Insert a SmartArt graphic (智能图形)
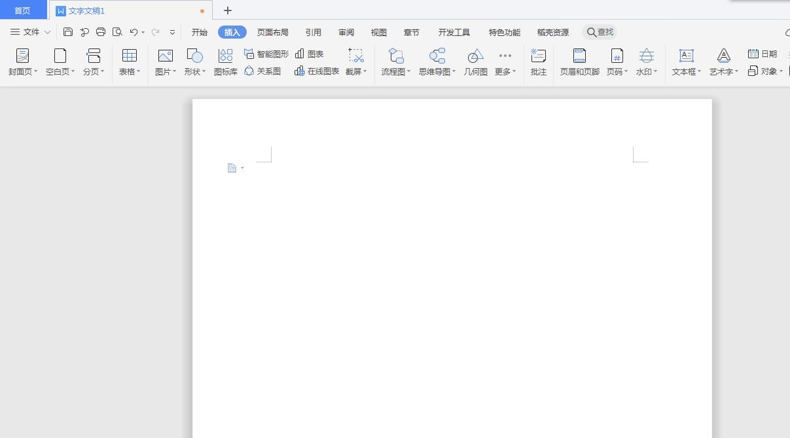Image resolution: width=790 pixels, height=438 pixels. (x=268, y=54)
